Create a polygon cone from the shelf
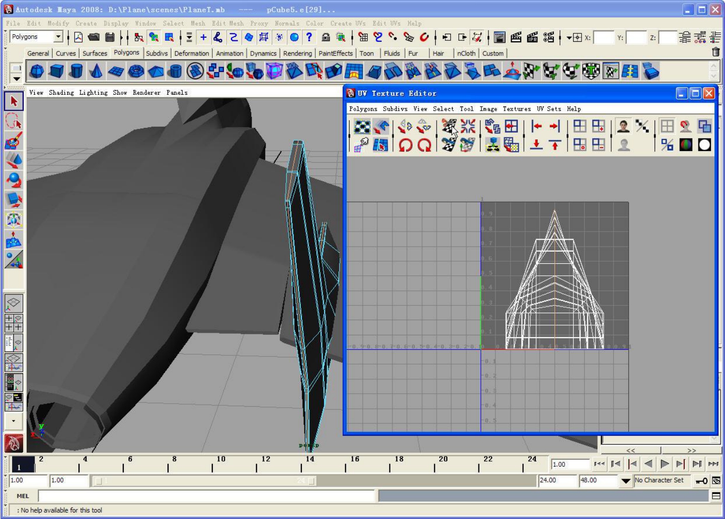This screenshot has width=725, height=519. [x=96, y=71]
